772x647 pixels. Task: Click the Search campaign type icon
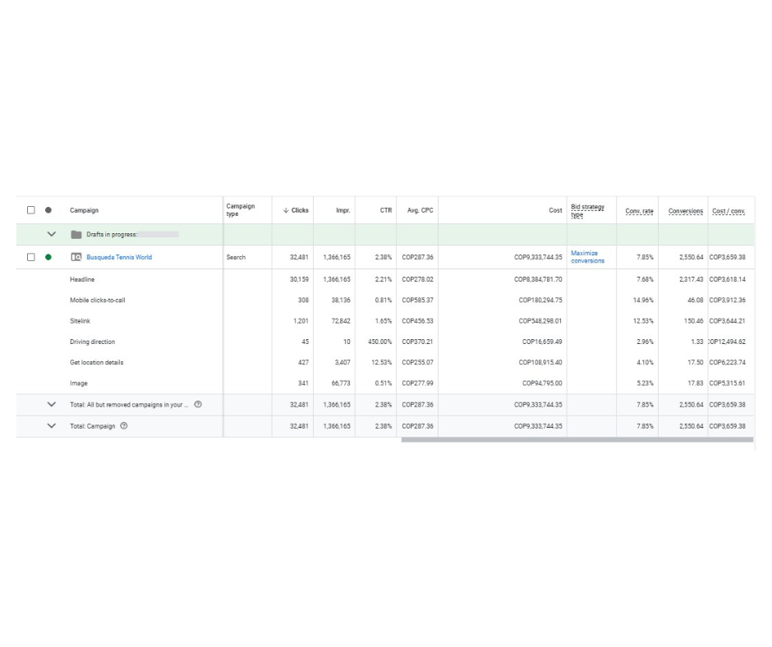[x=76, y=257]
